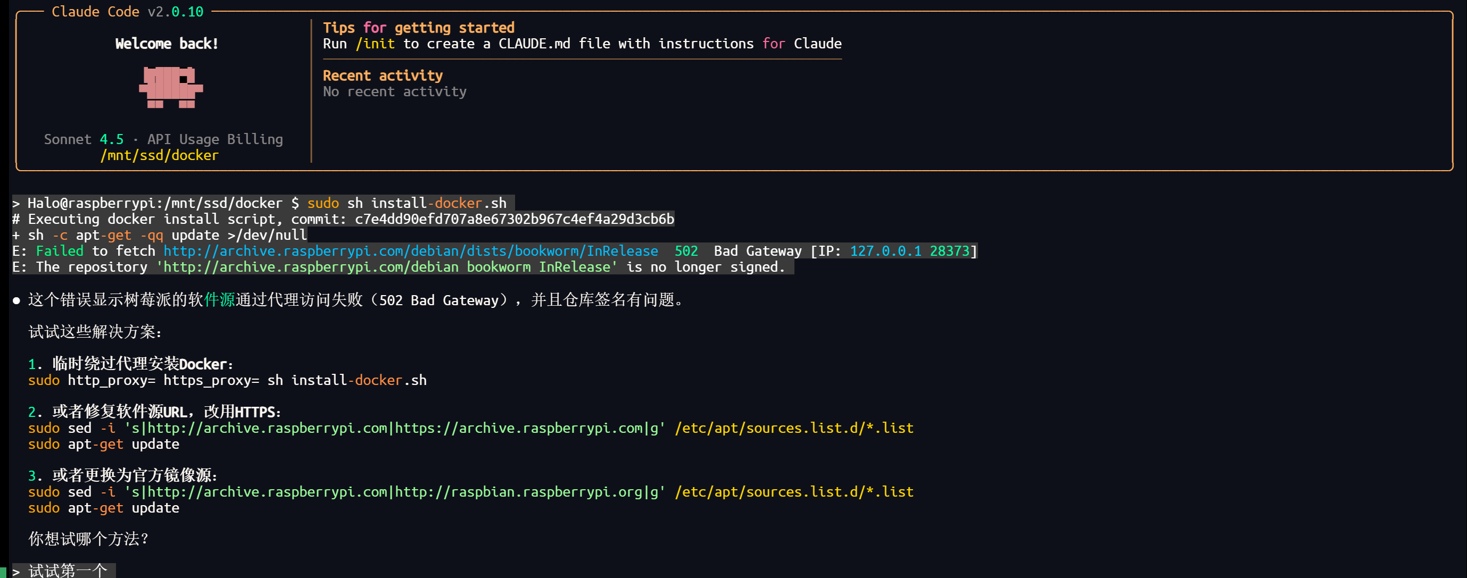Click the Claude Code v2.0.10 title
The width and height of the screenshot is (1467, 578).
pyautogui.click(x=127, y=11)
